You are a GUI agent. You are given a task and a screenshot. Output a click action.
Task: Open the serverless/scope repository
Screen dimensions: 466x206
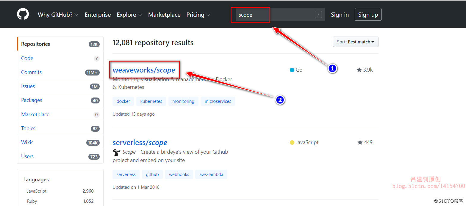140,143
